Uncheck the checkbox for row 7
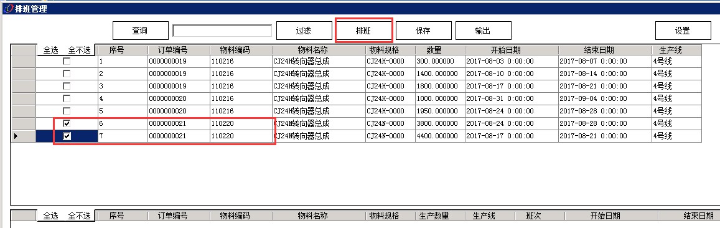The height and width of the screenshot is (228, 720). tap(67, 136)
